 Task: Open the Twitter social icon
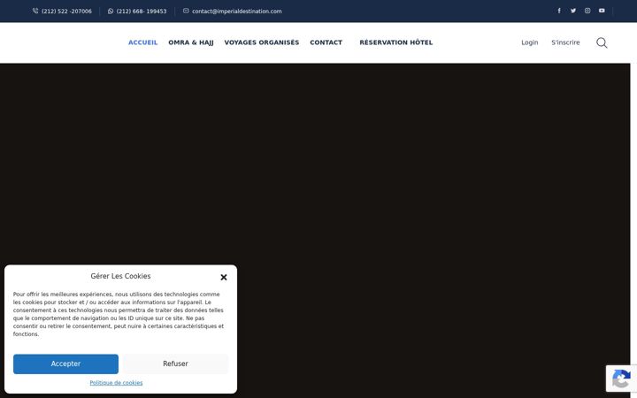(x=572, y=11)
